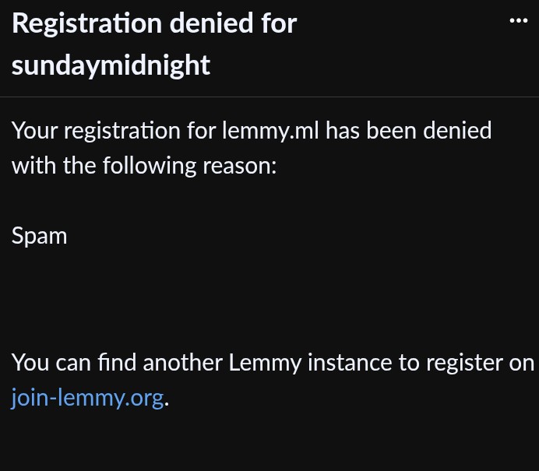Click the 'Registration denied for' title text

click(x=154, y=23)
